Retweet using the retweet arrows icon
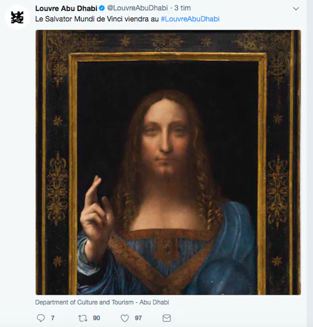The height and width of the screenshot is (327, 313). click(82, 318)
